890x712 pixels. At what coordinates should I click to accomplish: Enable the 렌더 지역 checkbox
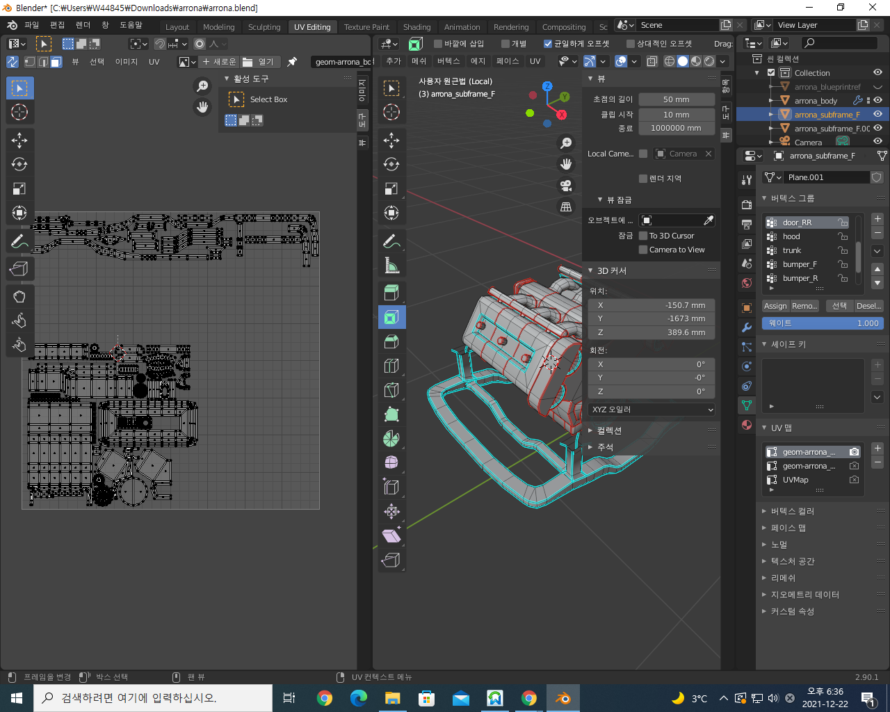pos(643,179)
